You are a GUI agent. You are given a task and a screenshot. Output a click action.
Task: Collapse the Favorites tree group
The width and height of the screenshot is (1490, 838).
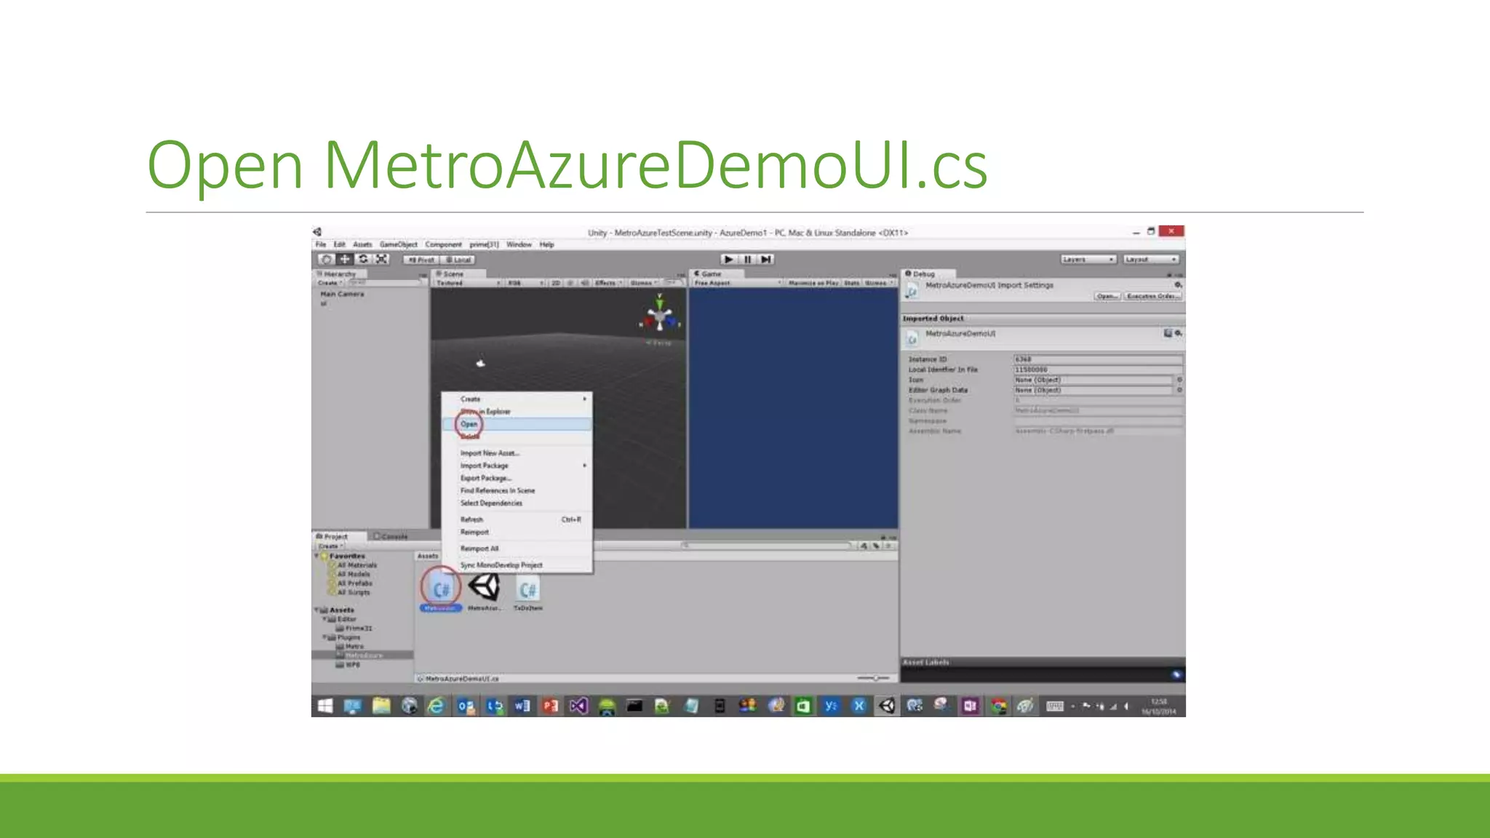pyautogui.click(x=317, y=556)
